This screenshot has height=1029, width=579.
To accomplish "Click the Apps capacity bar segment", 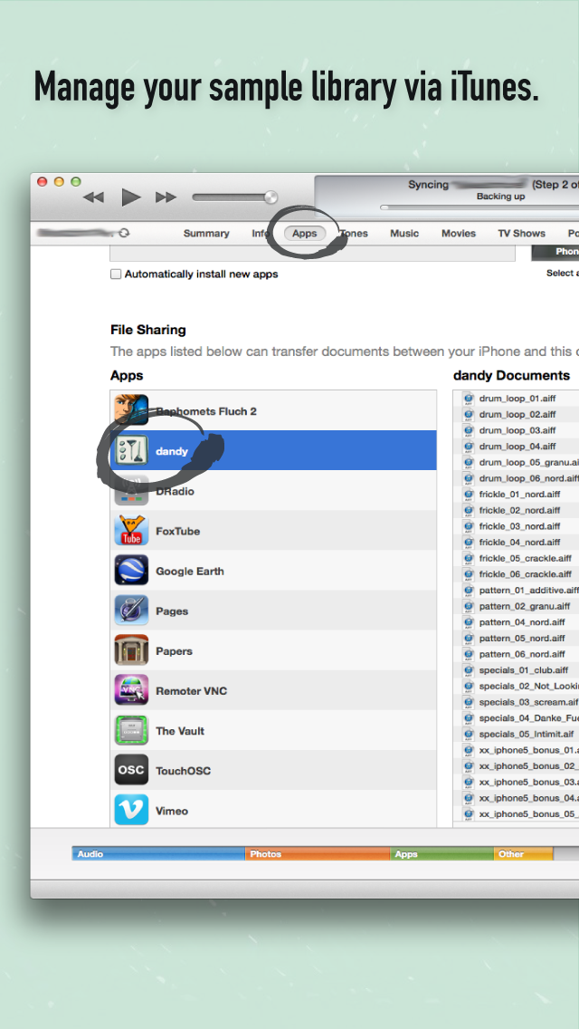I will click(442, 854).
